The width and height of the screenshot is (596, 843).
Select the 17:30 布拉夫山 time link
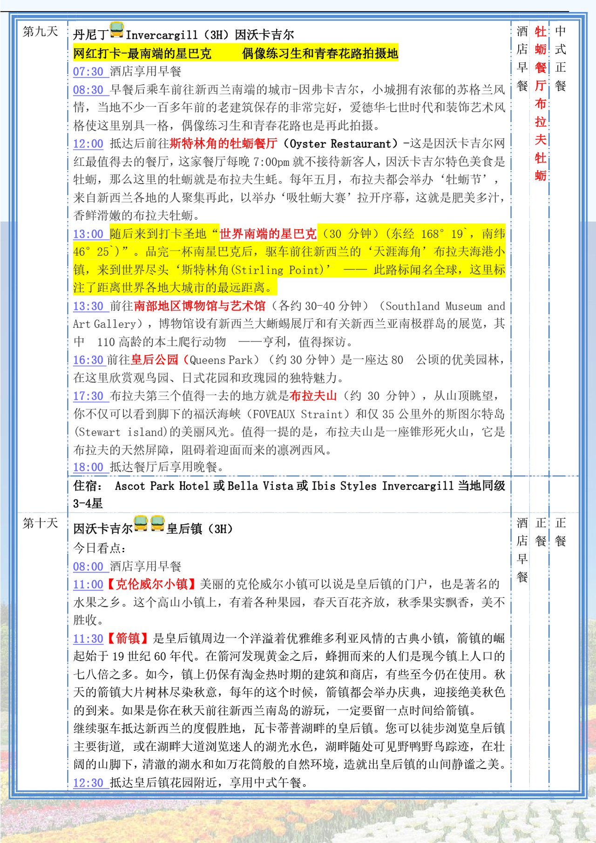point(88,396)
